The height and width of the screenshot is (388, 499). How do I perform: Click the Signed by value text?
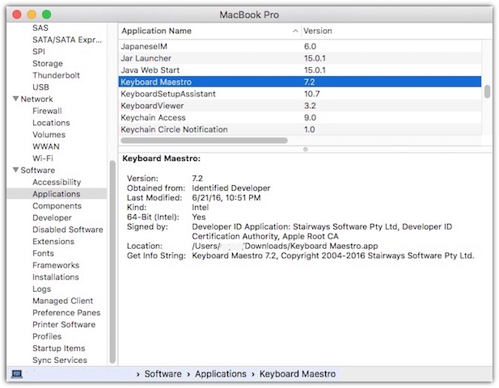click(322, 231)
